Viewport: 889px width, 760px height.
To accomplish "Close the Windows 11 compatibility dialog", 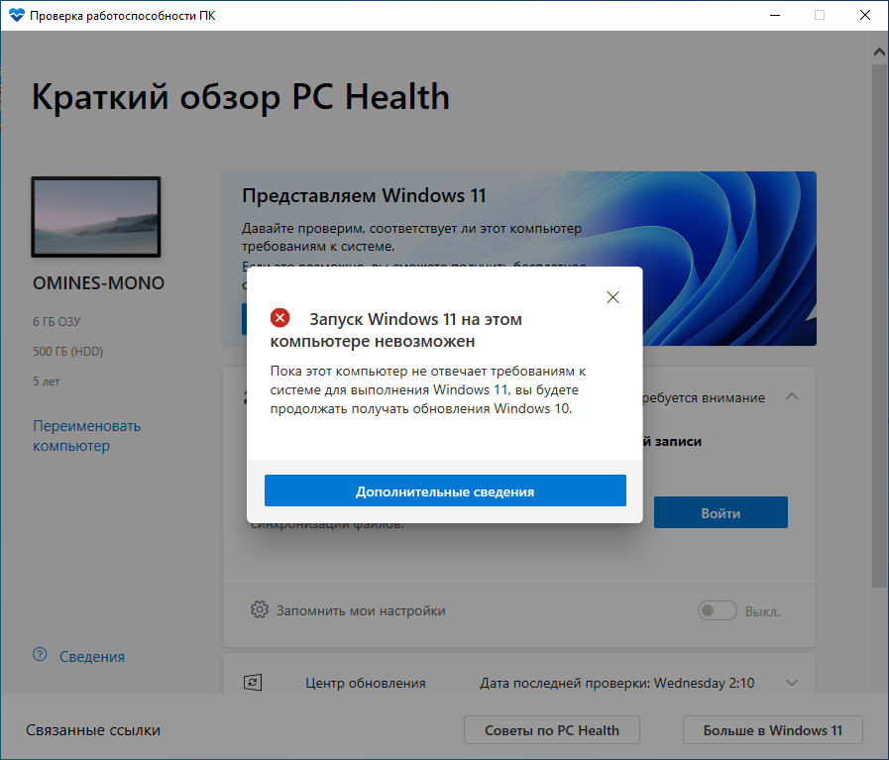I will (612, 297).
